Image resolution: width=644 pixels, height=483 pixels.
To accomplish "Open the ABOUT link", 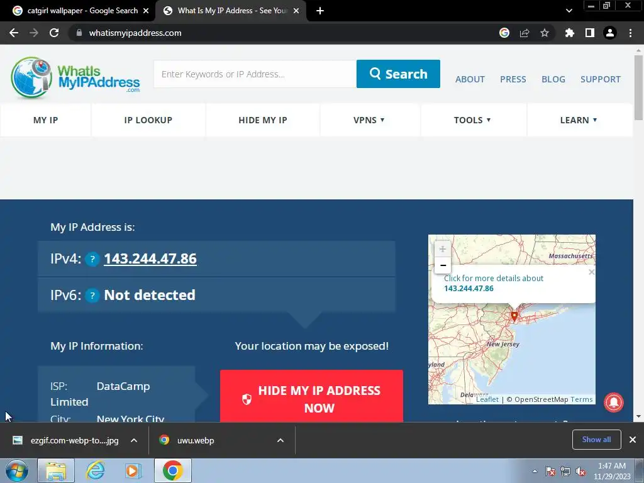I will (470, 79).
